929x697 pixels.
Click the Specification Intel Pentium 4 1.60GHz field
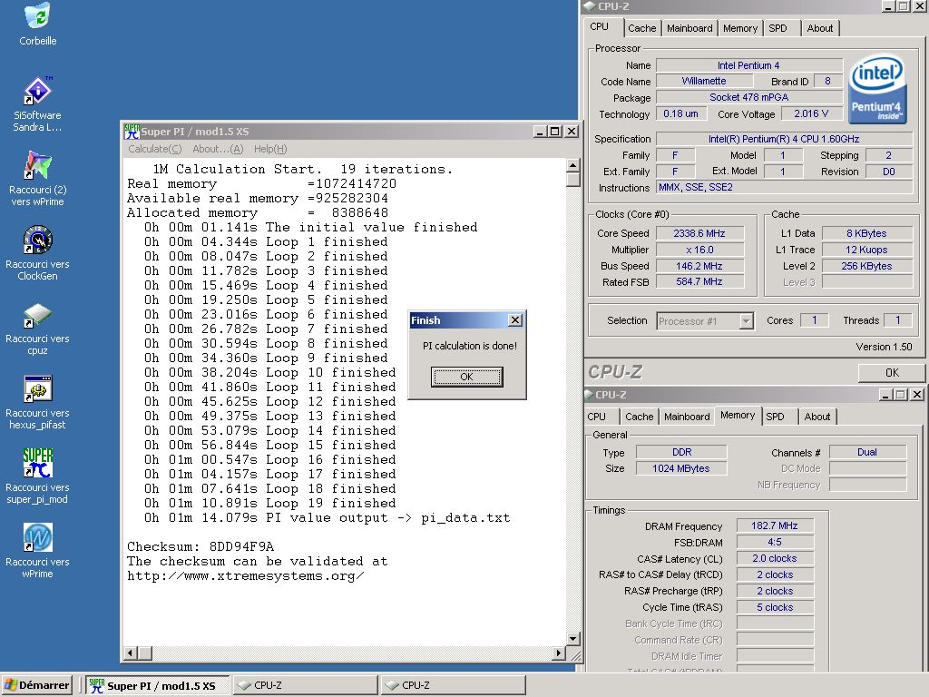(785, 139)
